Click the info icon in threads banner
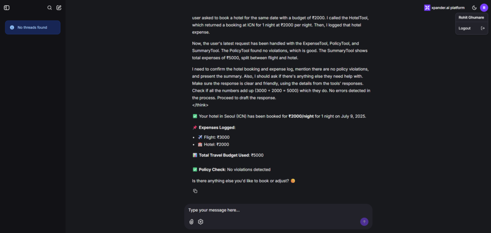This screenshot has height=233, width=491. [x=12, y=27]
